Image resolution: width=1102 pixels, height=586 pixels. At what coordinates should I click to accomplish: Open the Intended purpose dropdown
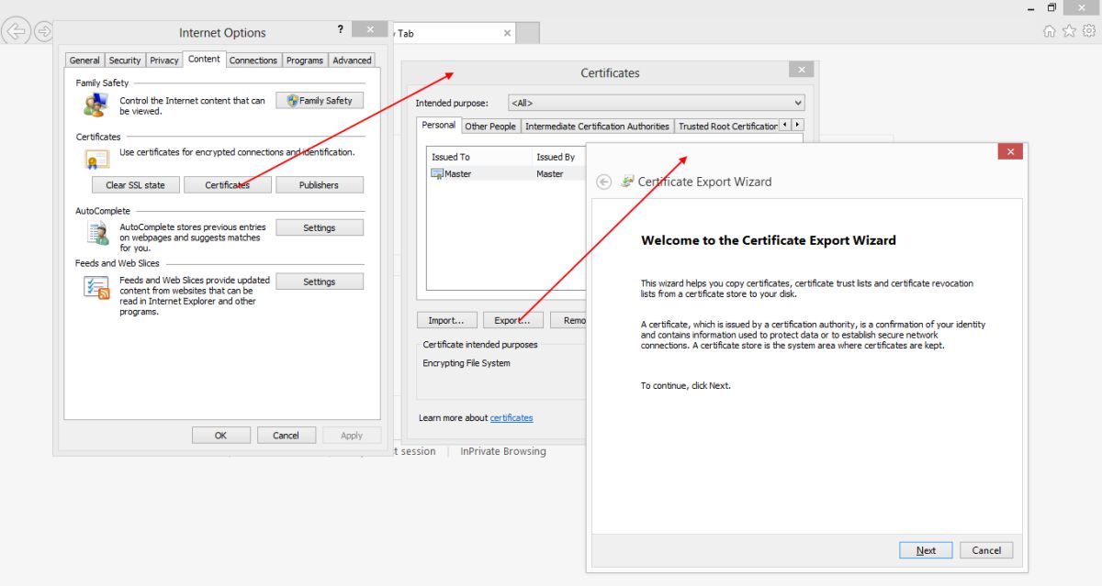(x=657, y=103)
